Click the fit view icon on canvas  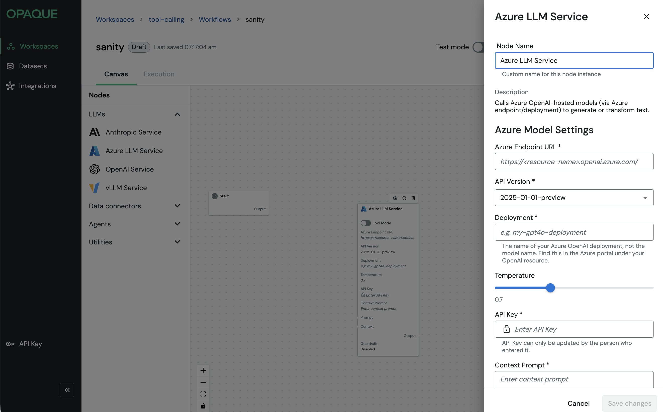203,394
